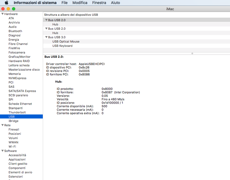This screenshot has width=230, height=180.
Task: Select Stampanti in the sidebar
Action: 16,108
